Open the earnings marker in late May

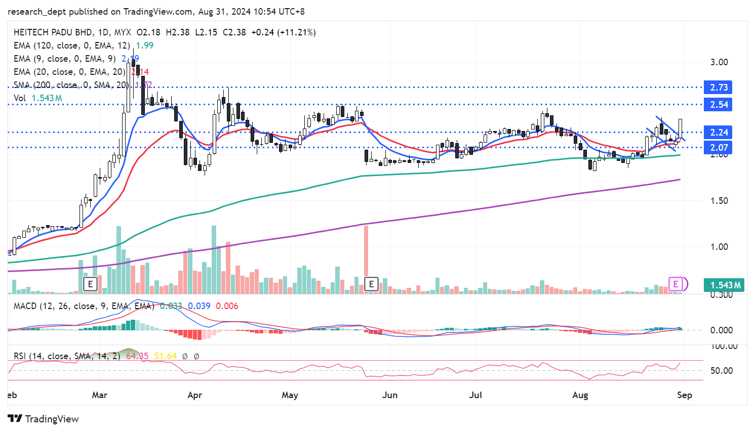tap(371, 284)
